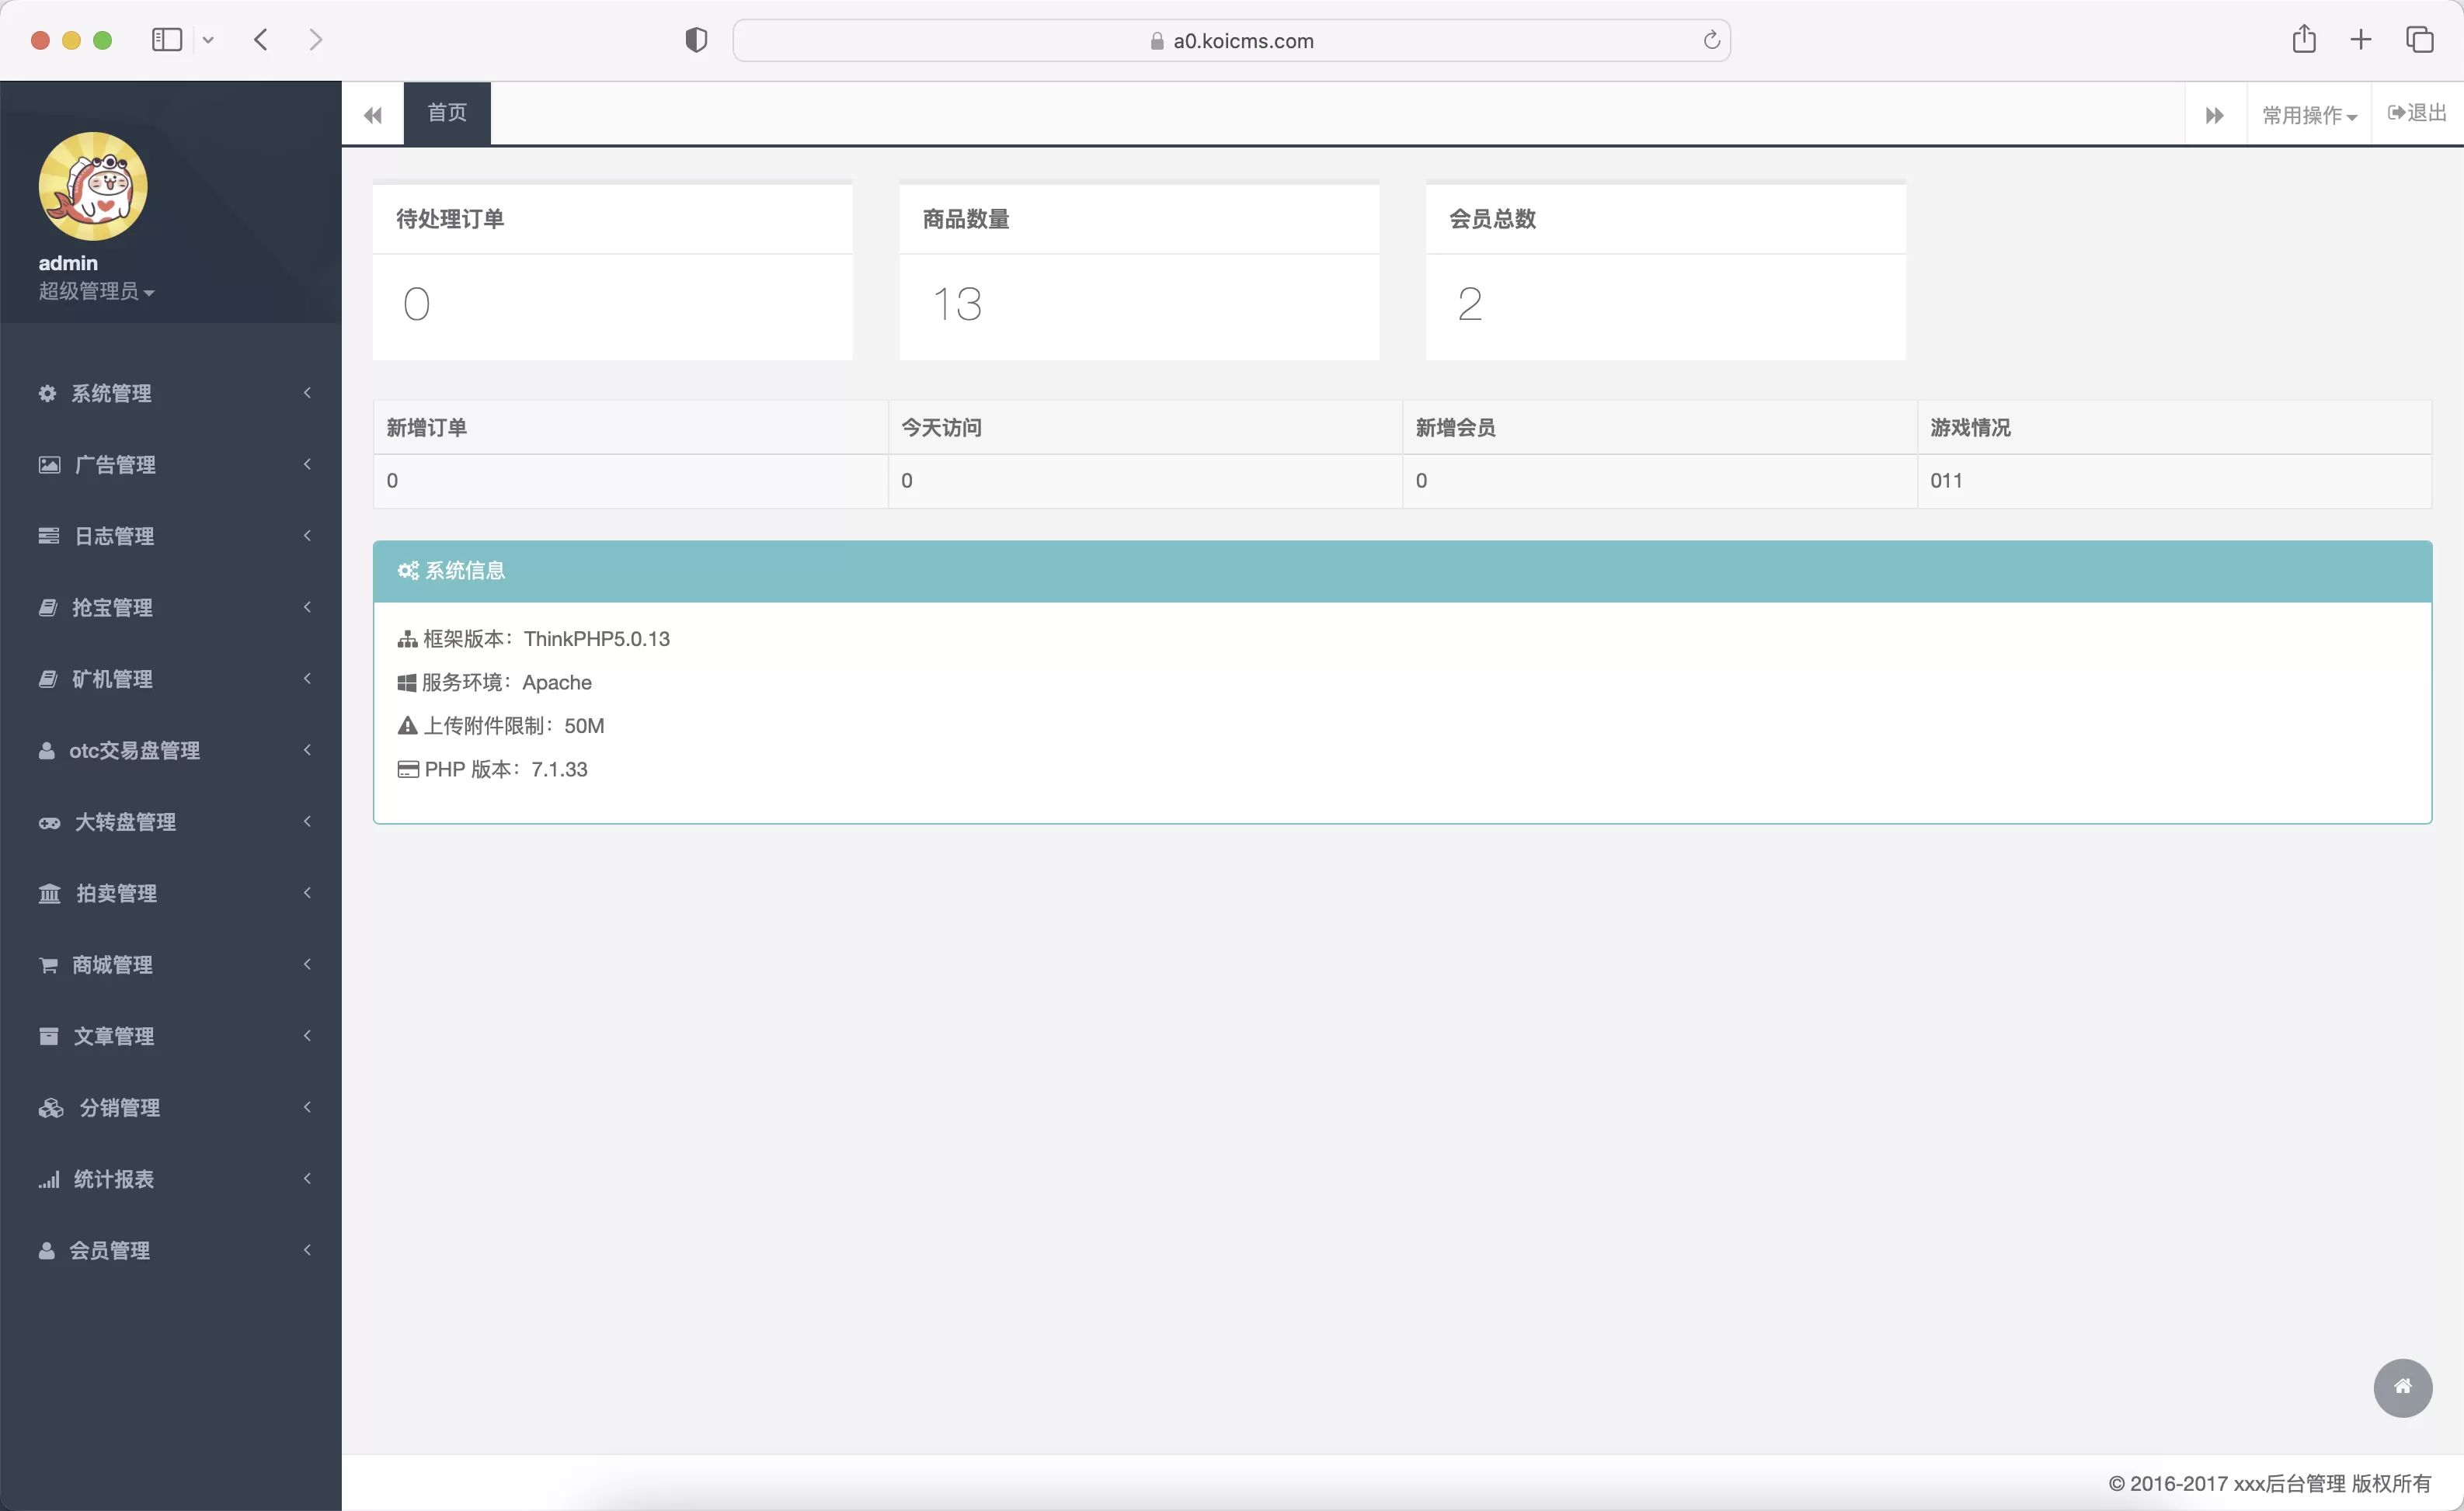The width and height of the screenshot is (2464, 1511).
Task: Expand the 日志管理 chevron
Action: tap(307, 536)
